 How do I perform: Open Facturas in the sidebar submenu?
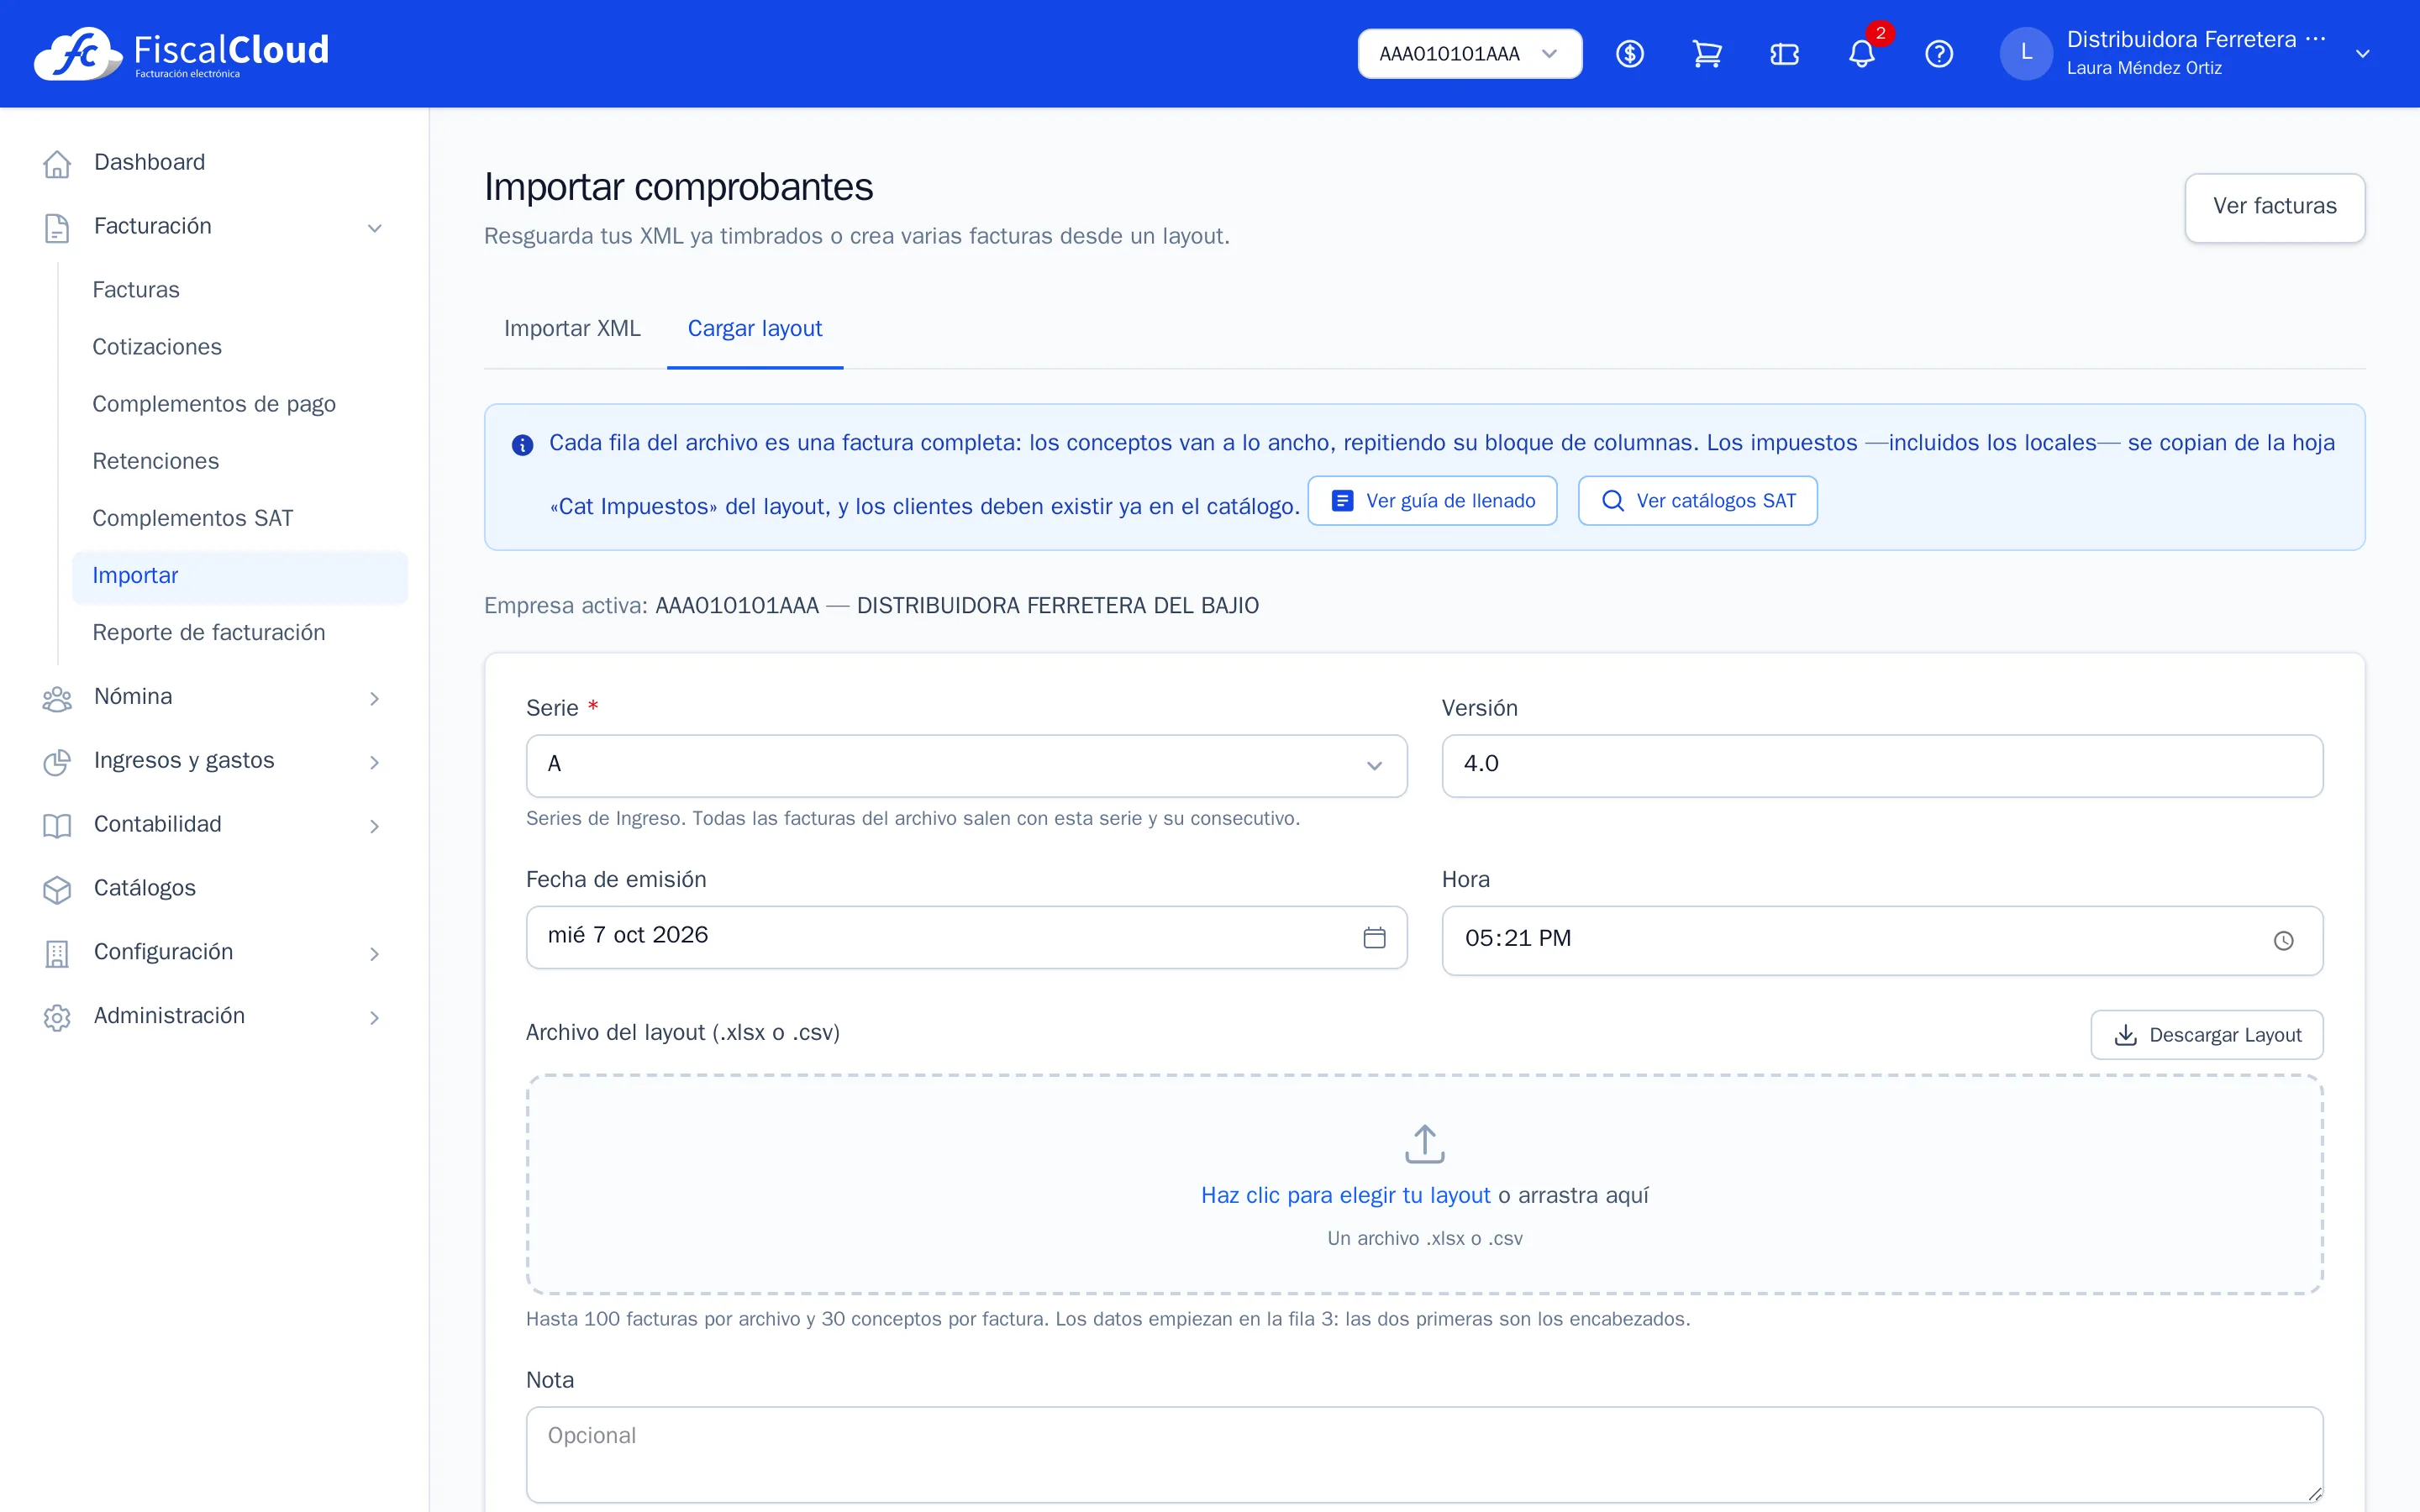(240, 290)
